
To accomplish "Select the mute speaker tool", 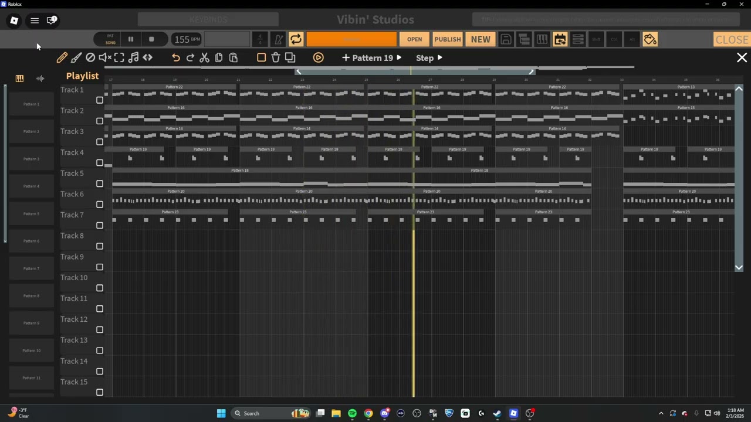I will coord(104,57).
